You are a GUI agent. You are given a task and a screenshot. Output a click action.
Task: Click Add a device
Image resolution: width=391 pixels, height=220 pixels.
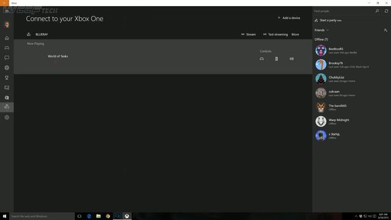pyautogui.click(x=289, y=18)
